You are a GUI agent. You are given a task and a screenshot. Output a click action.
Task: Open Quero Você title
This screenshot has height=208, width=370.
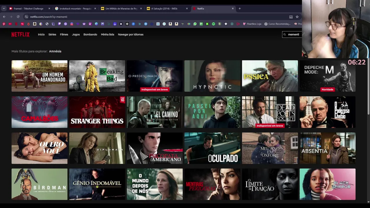(x=39, y=148)
